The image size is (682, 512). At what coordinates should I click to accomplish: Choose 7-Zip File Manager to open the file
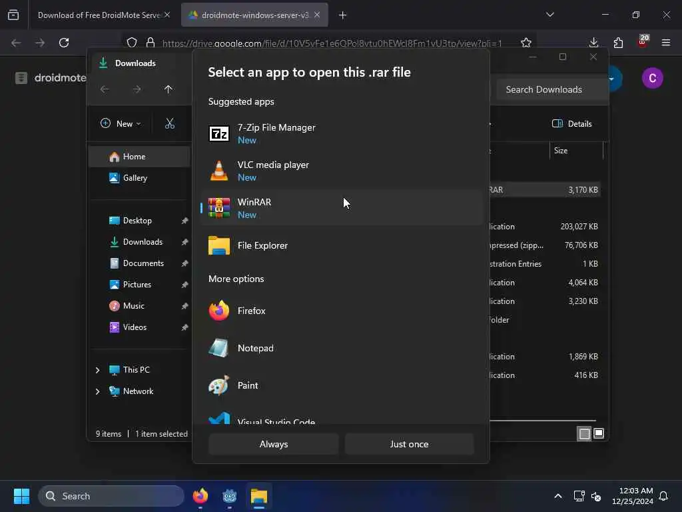tap(342, 133)
